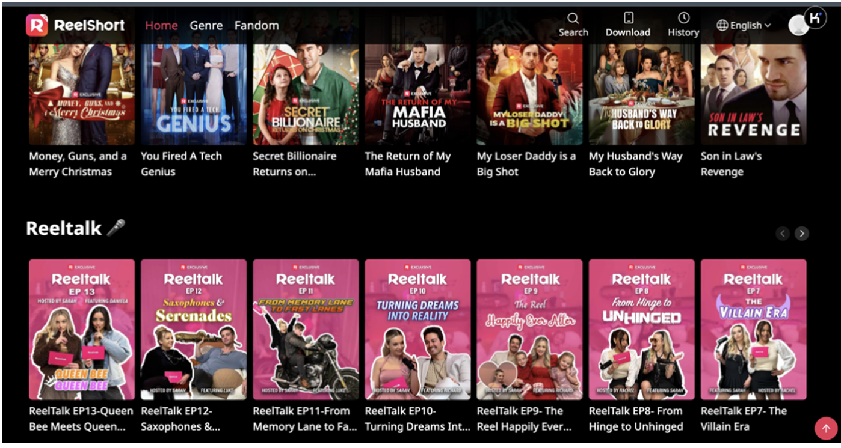Image resolution: width=841 pixels, height=448 pixels.
Task: Open History clock icon
Action: point(683,17)
